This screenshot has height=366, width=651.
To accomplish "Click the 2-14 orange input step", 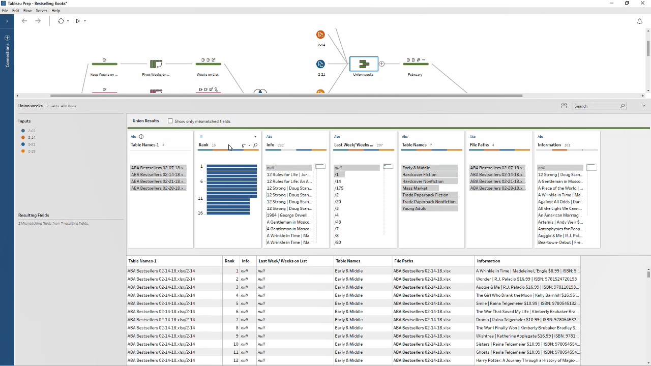I will [320, 35].
